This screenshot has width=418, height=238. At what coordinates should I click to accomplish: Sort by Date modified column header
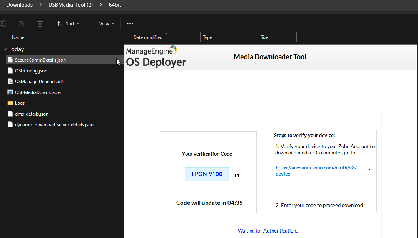[148, 37]
